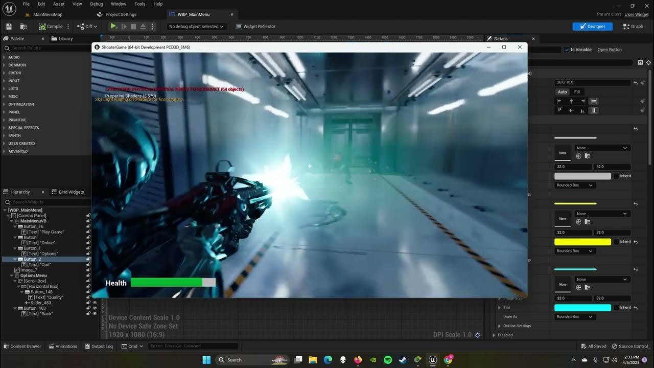654x368 pixels.
Task: Select the Library tab
Action: pos(62,38)
